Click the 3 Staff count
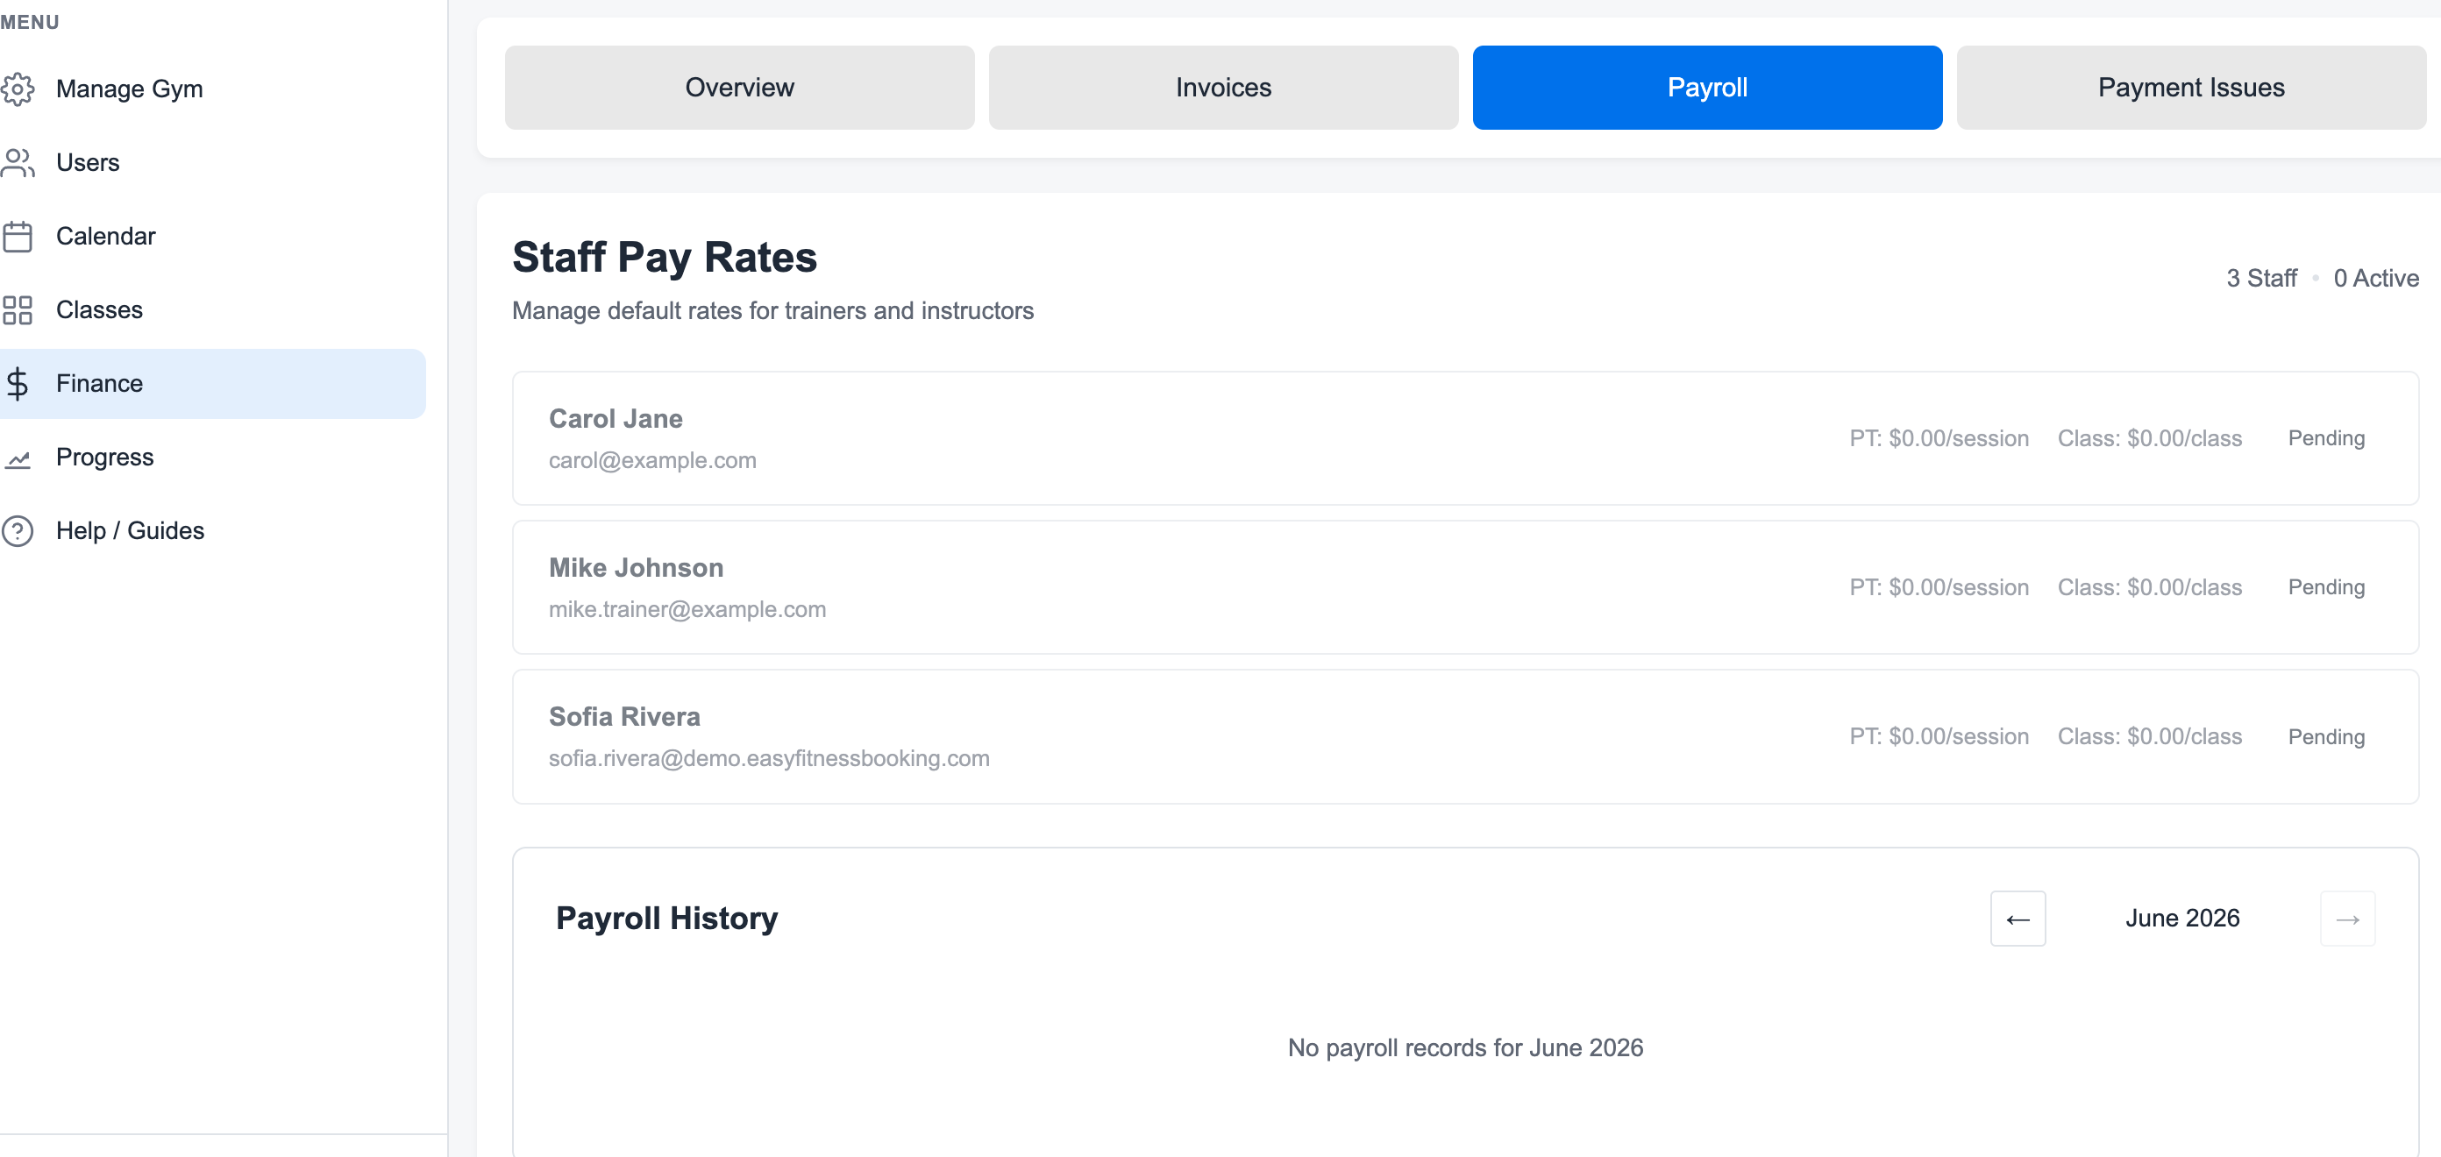2441x1157 pixels. coord(2261,279)
